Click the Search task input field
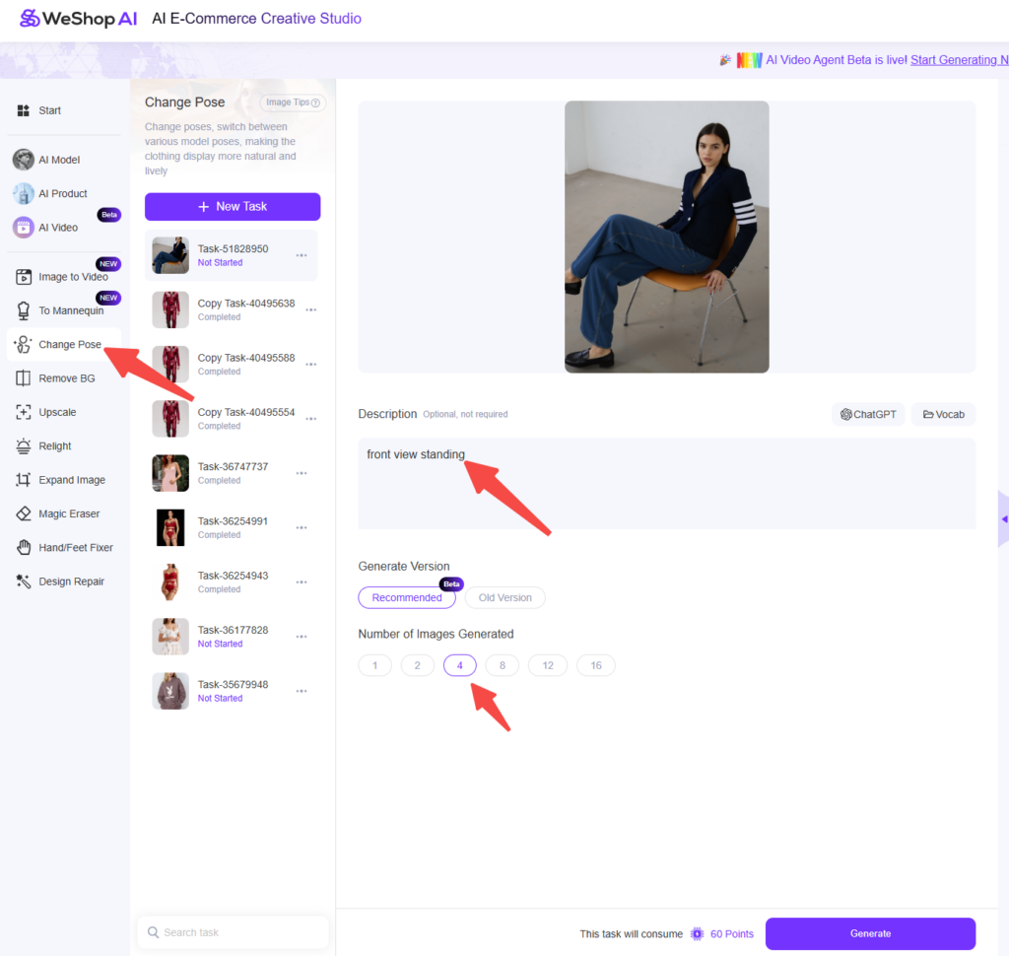The width and height of the screenshot is (1009, 956). tap(233, 932)
